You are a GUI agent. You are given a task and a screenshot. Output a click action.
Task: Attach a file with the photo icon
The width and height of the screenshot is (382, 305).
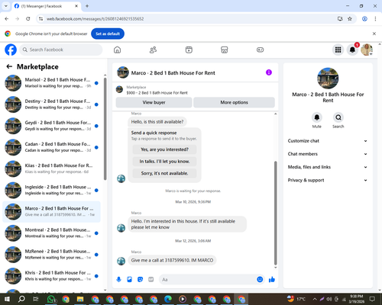(x=129, y=280)
